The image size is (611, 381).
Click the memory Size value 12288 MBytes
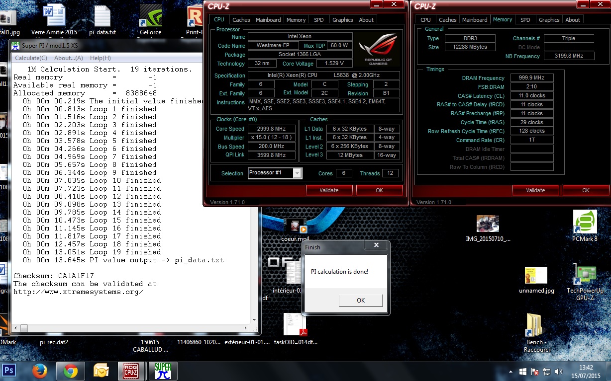pyautogui.click(x=470, y=47)
